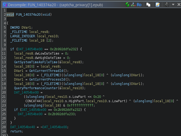Toggle the blue Ro read-only button
Viewport: 181px width, 136px height.
[x=139, y=5]
